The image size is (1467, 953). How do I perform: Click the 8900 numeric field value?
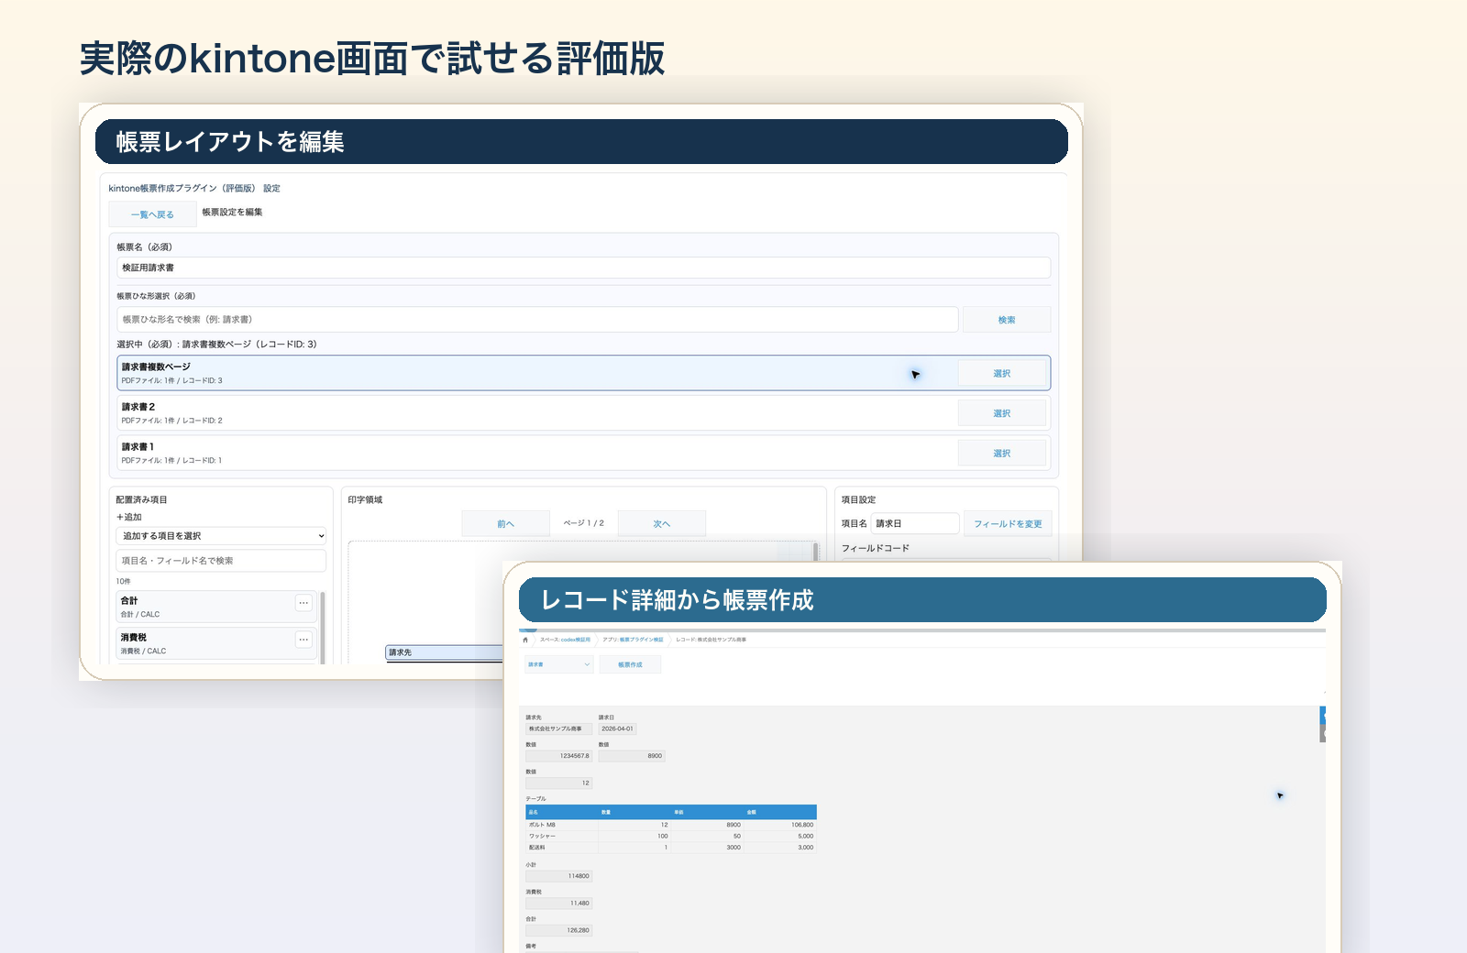(632, 756)
